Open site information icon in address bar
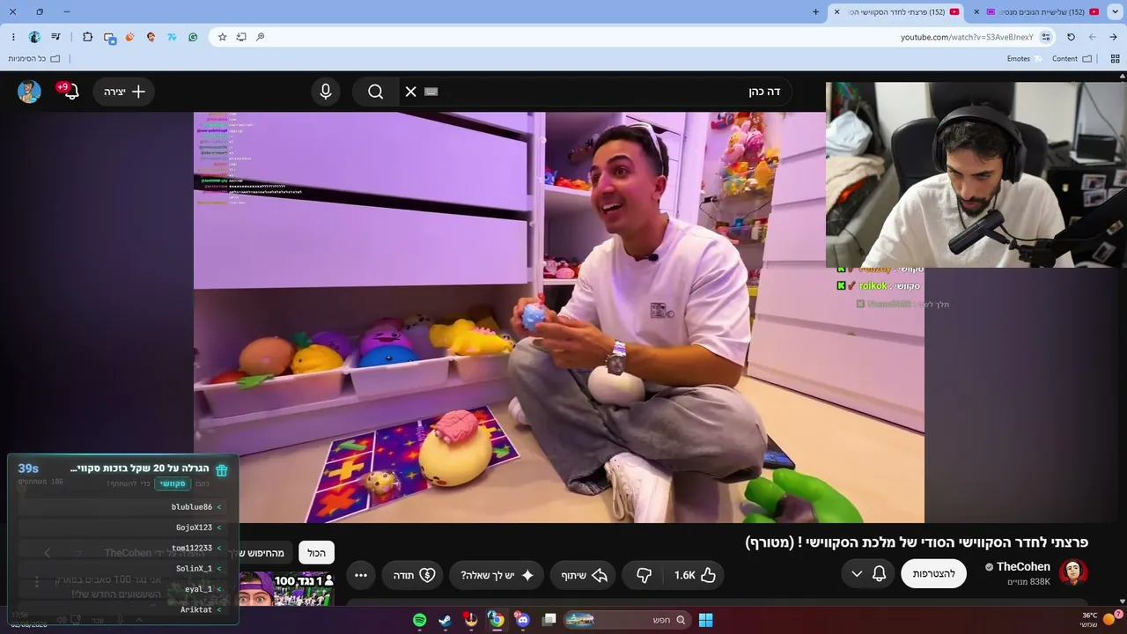Viewport: 1127px width, 634px height. [x=1046, y=37]
